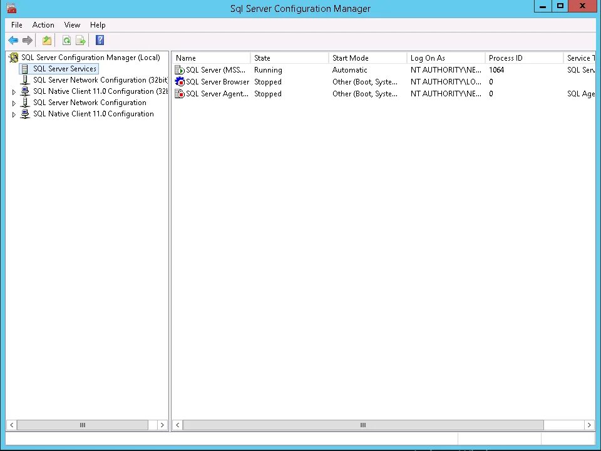Click the gray Forward arrow toolbar icon
This screenshot has height=451, width=601.
(x=27, y=40)
